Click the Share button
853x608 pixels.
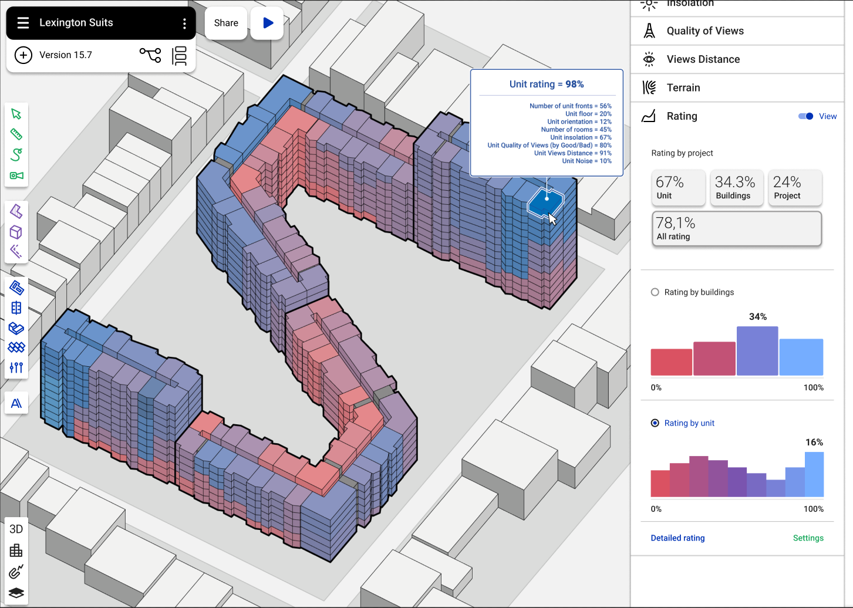click(226, 23)
